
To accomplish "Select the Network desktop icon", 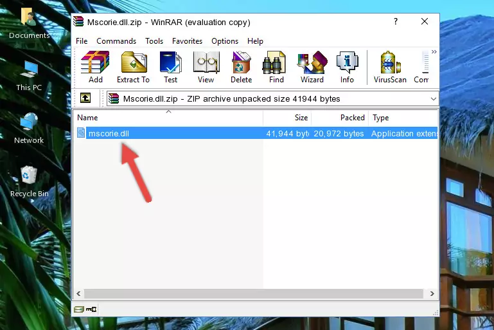I will [x=29, y=129].
